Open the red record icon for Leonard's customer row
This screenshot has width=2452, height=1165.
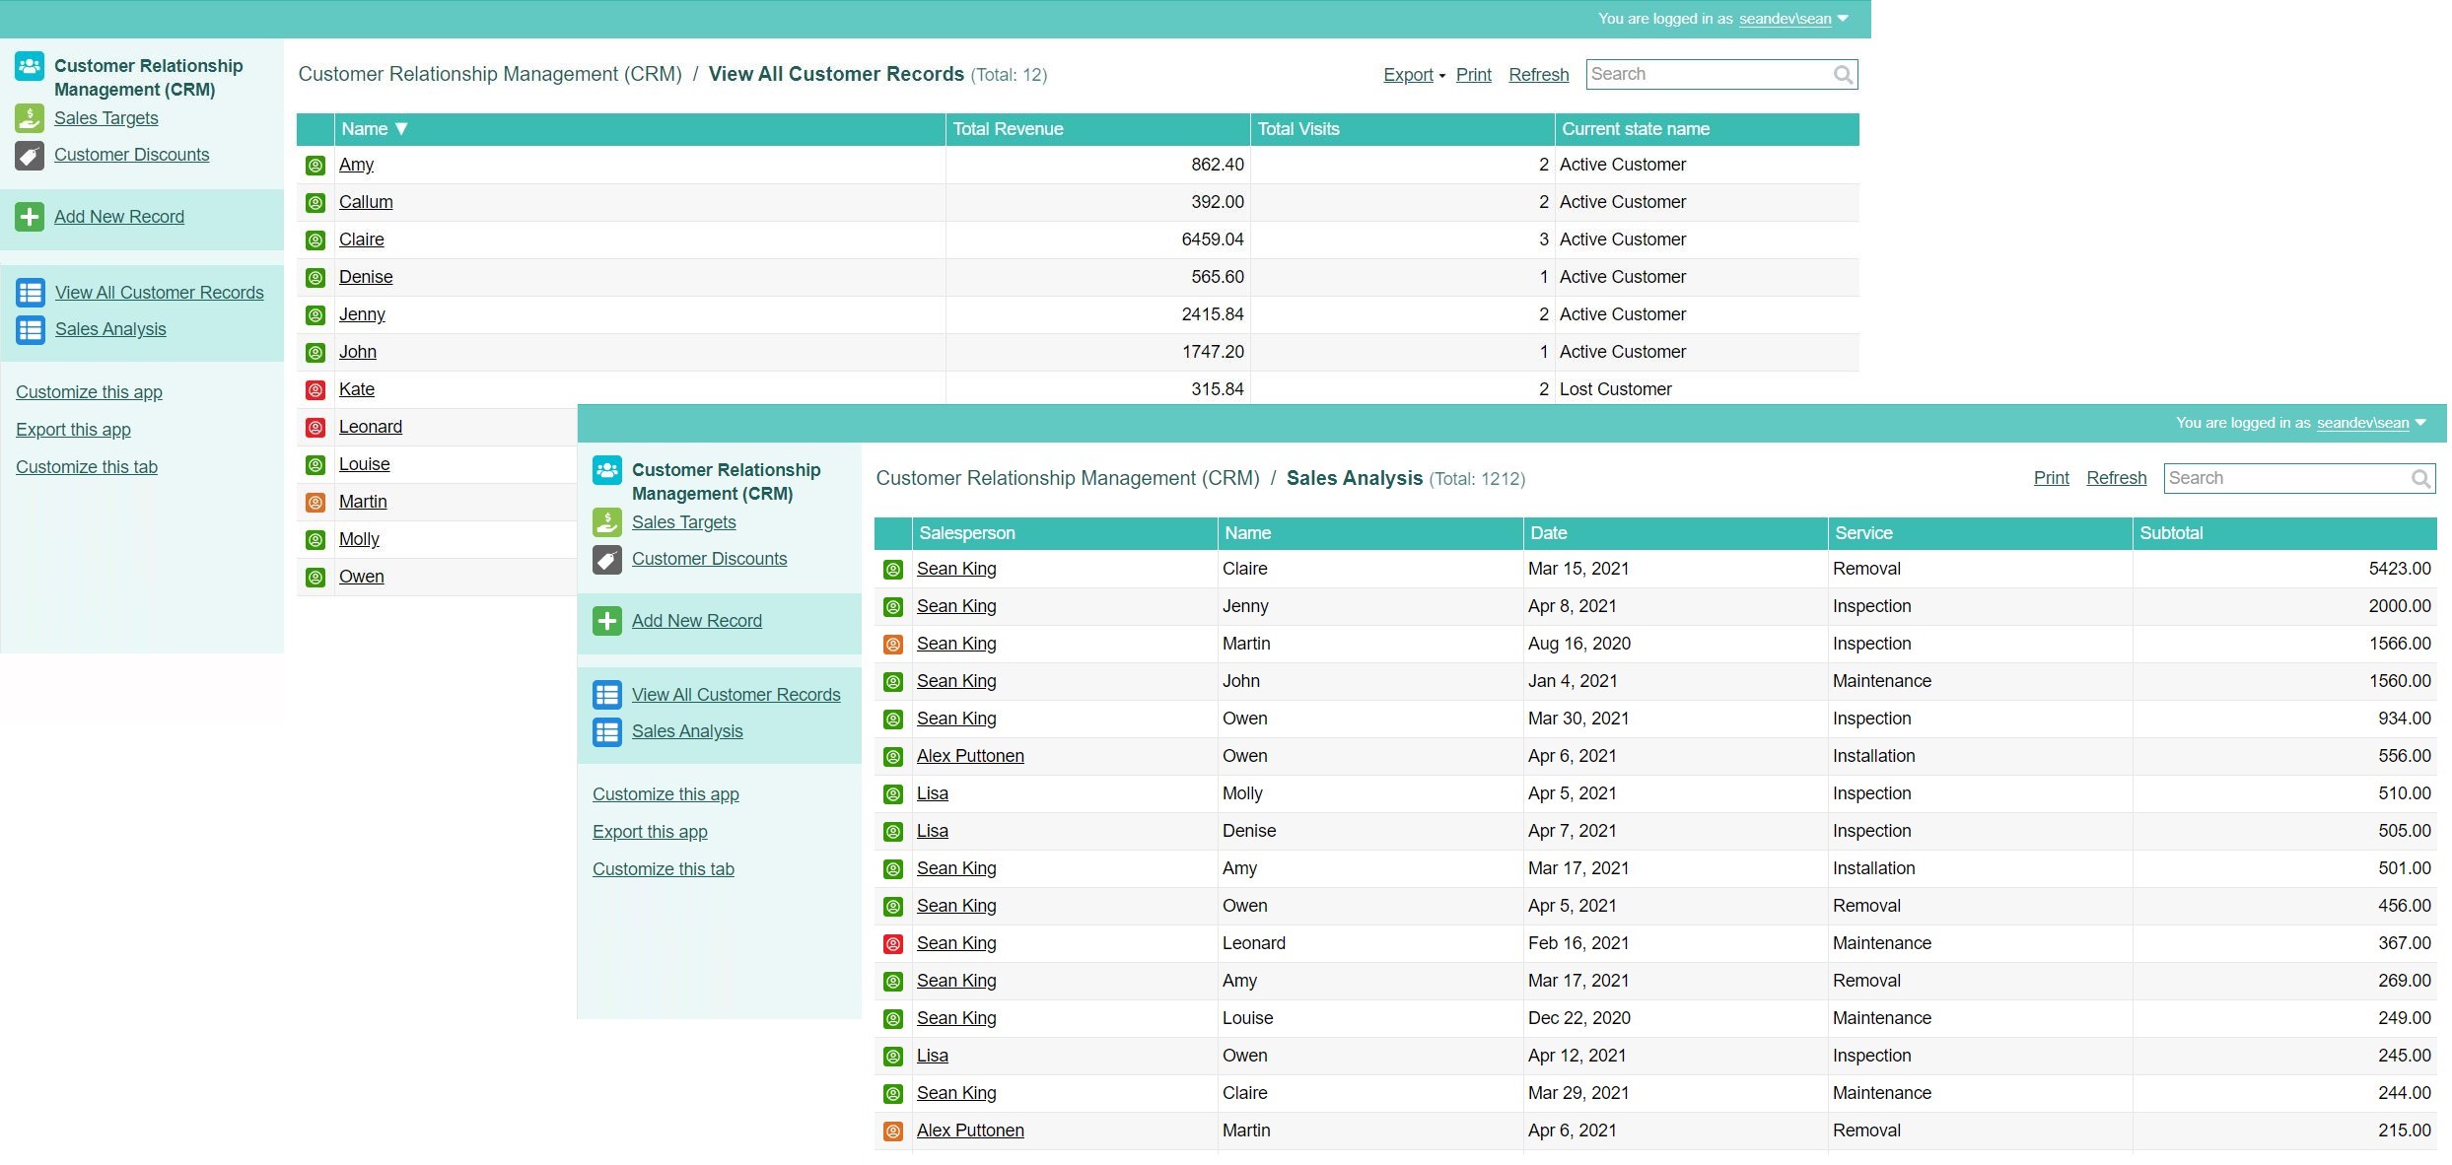click(x=315, y=428)
